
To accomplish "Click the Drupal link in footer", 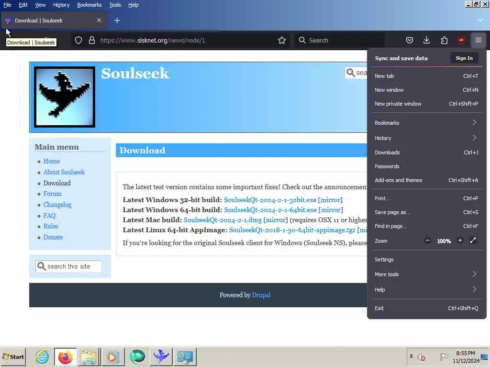I will [x=261, y=295].
